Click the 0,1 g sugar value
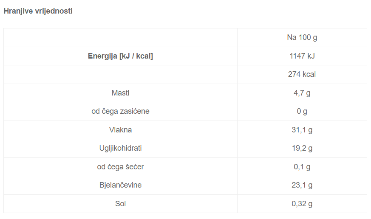The height and width of the screenshot is (219, 371). (x=302, y=167)
